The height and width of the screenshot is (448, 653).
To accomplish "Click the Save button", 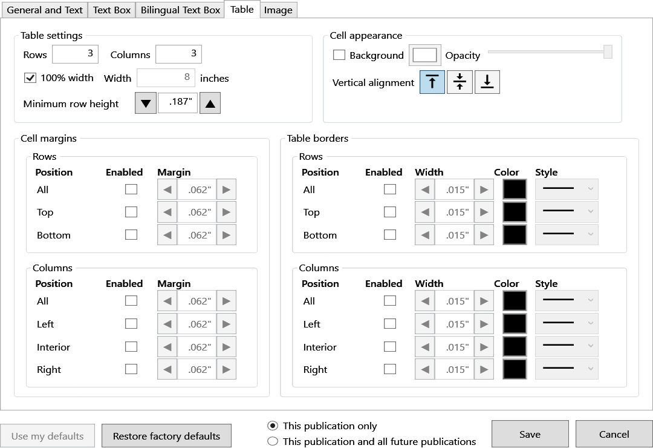I will pyautogui.click(x=530, y=434).
